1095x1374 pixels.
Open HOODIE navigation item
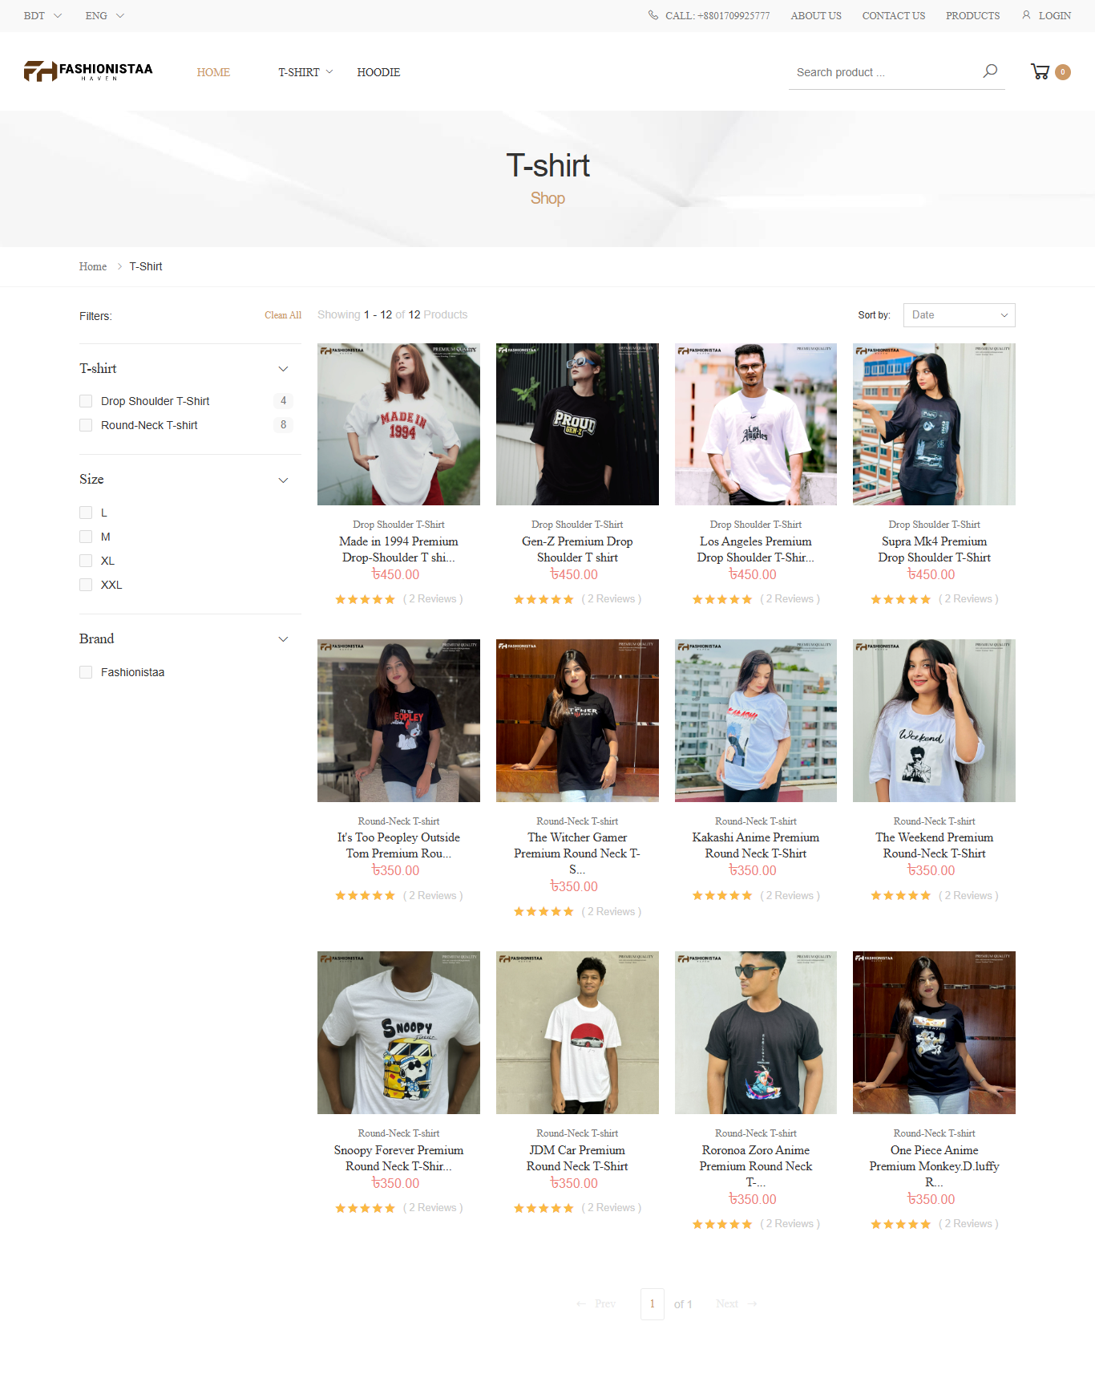(378, 72)
